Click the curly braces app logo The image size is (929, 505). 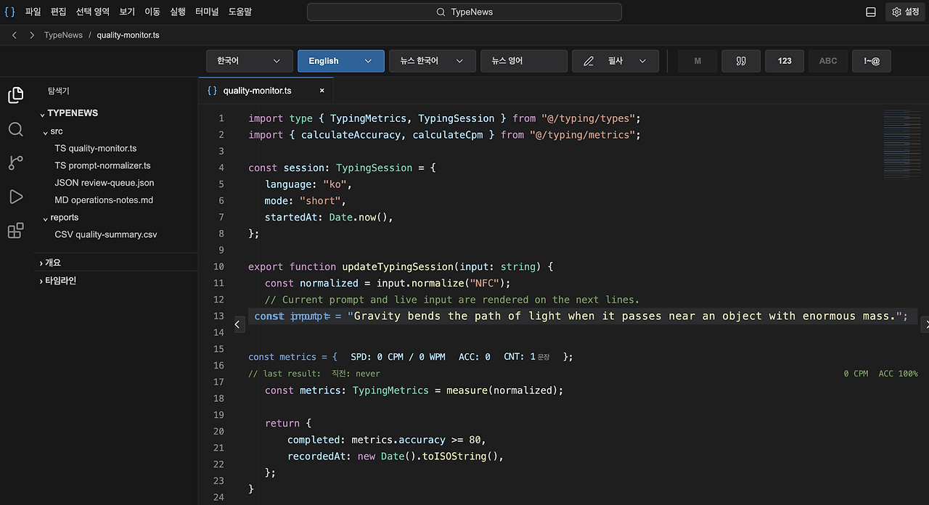10,12
